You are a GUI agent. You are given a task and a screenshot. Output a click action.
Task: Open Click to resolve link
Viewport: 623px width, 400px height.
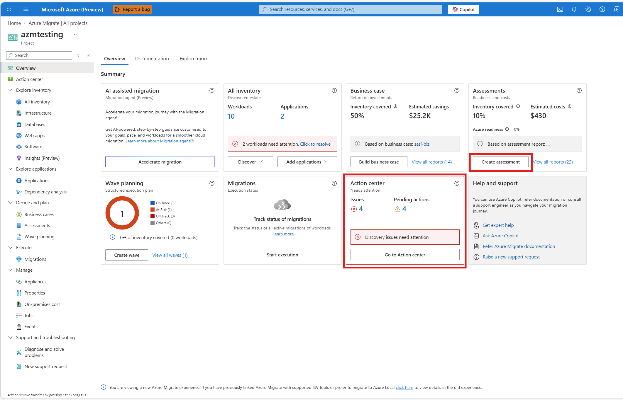315,144
